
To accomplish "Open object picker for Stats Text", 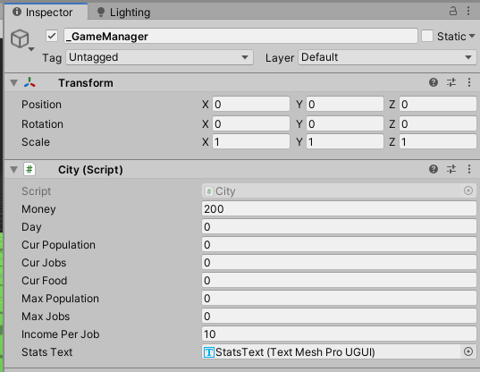I will [468, 351].
